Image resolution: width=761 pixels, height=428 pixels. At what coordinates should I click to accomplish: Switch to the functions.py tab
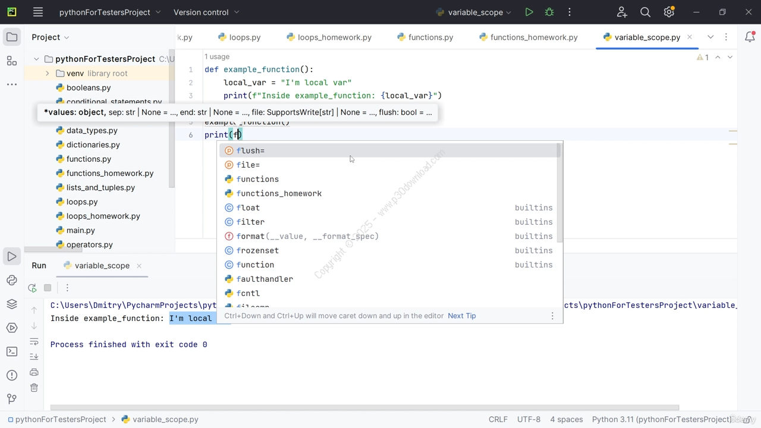[x=425, y=37]
